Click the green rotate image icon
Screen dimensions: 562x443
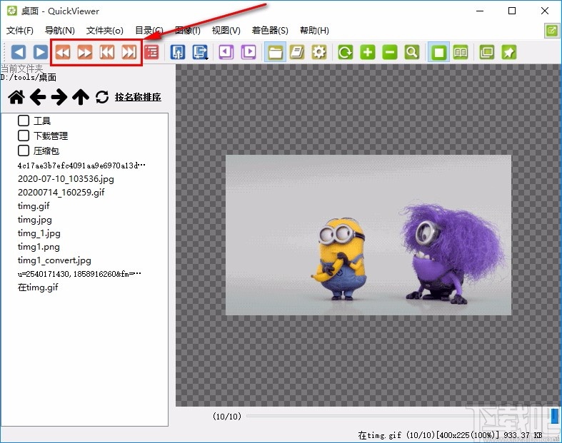tap(345, 52)
